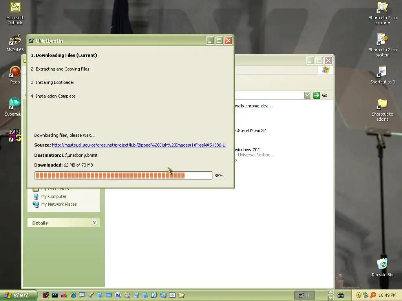Screen dimensions: 402x301
Task: Click taskbar scroll down arrow
Action: (331, 298)
